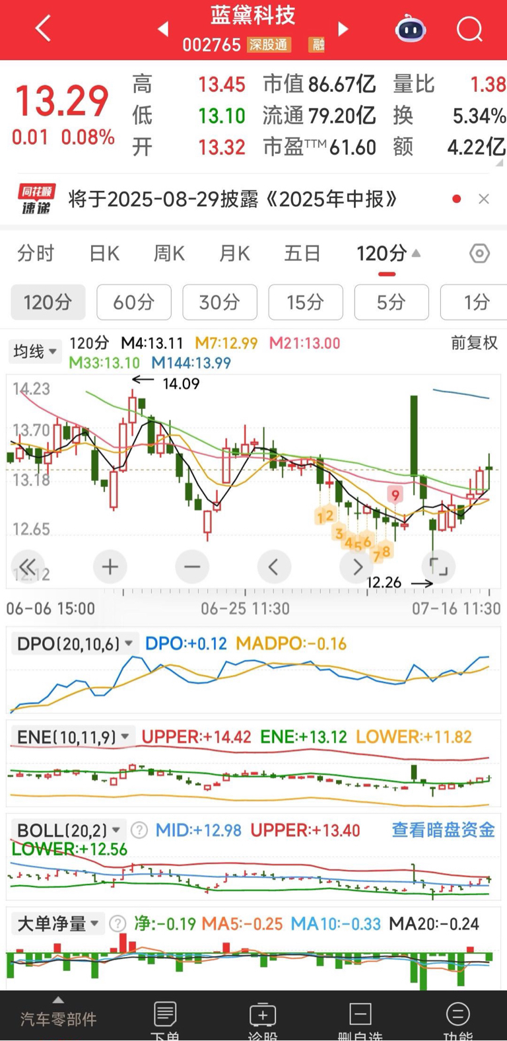507x1041 pixels.
Task: Zoom out chart with minus button
Action: (192, 566)
